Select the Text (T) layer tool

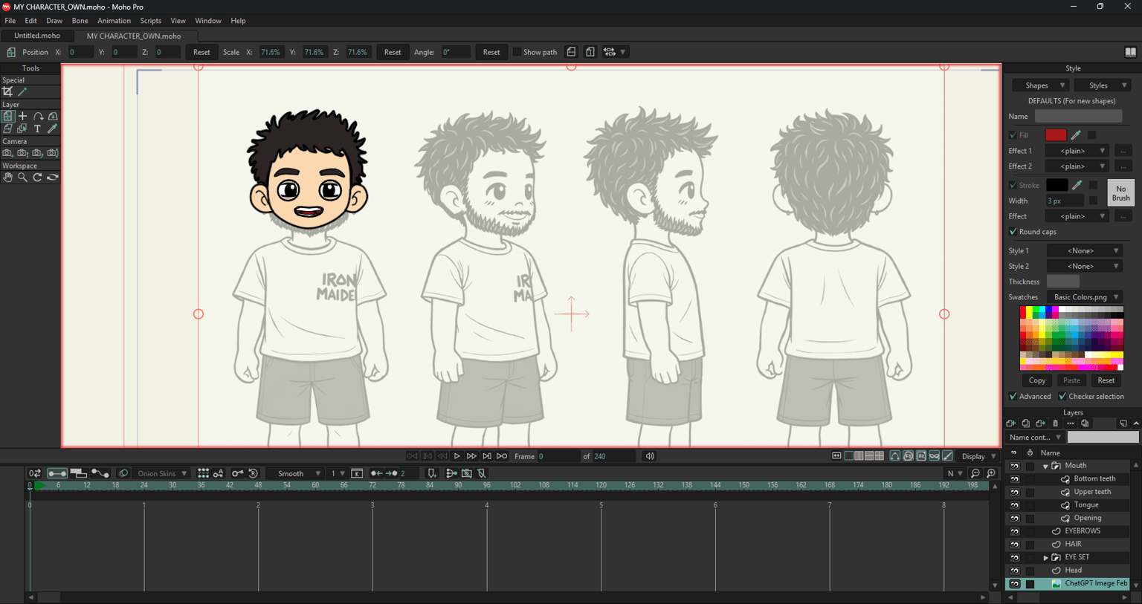click(38, 129)
